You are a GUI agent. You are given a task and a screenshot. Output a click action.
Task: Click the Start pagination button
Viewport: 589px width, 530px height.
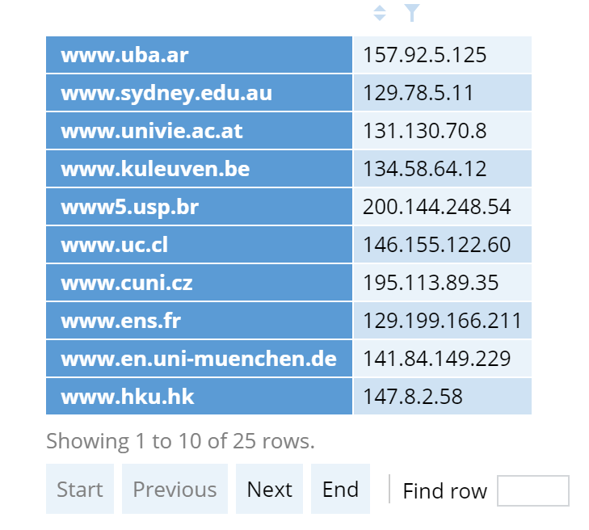80,489
